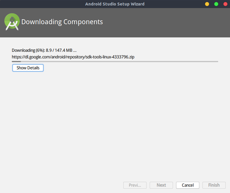
Task: Click the yellow minimize circle icon
Action: 207,4
